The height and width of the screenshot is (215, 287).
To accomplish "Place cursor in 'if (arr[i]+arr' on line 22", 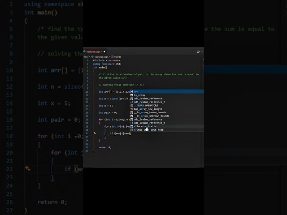I will (x=121, y=133).
